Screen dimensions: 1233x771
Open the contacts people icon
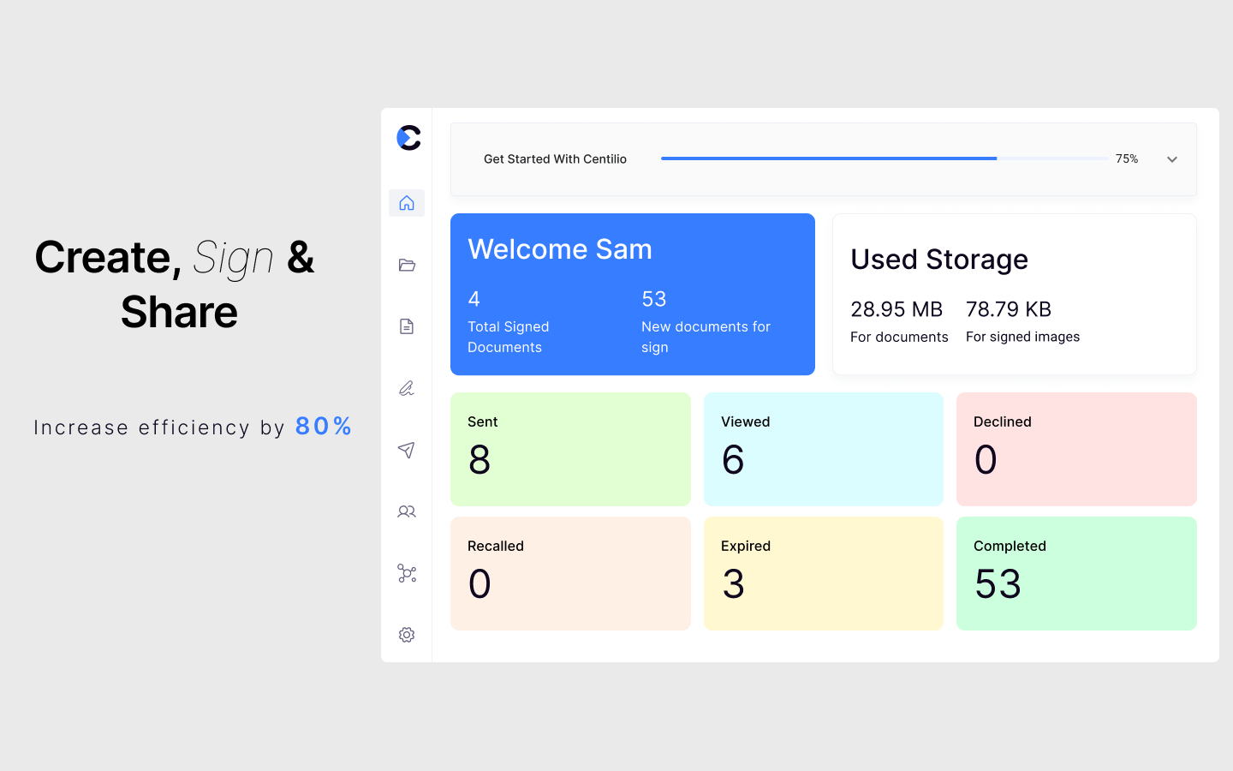(407, 511)
